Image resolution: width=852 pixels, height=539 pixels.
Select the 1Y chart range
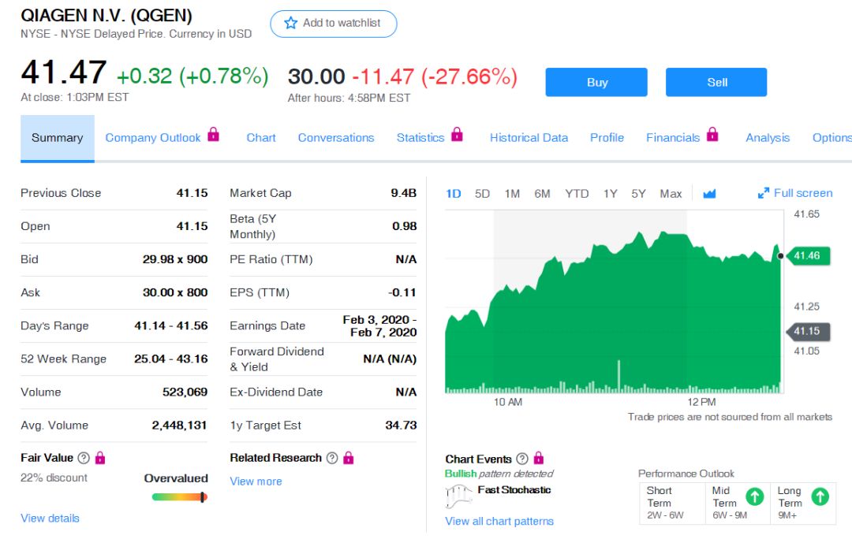[610, 194]
